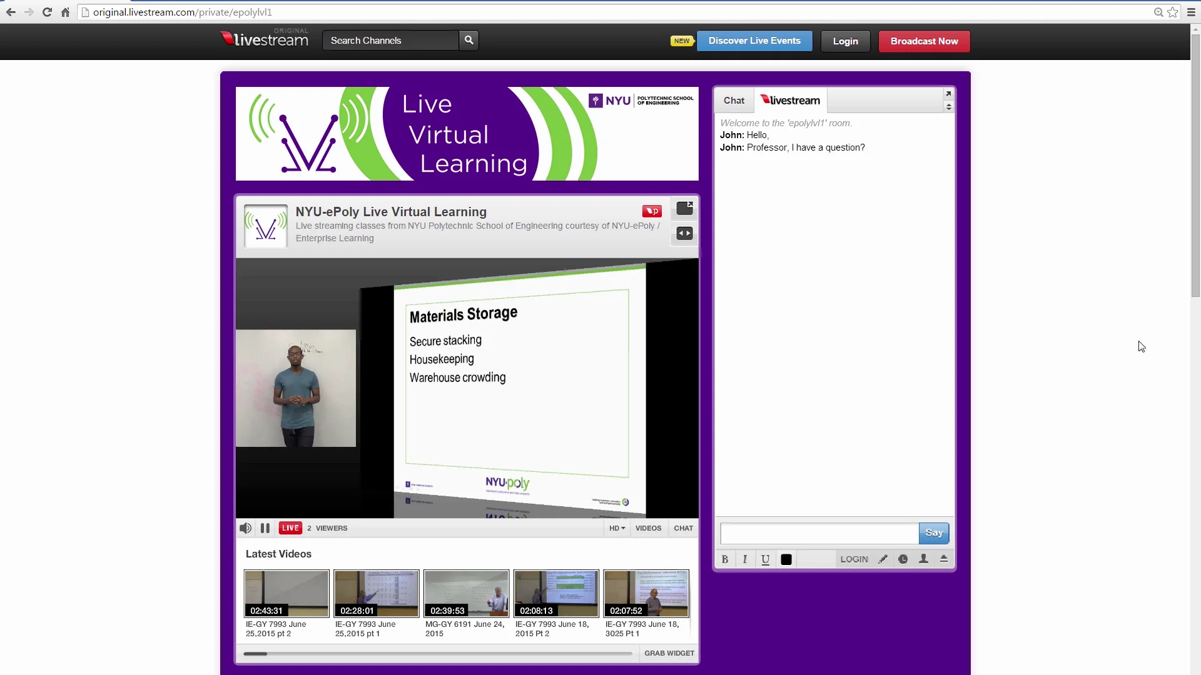
Task: Open IE-GY 7993 June 25 pt 2 video
Action: [x=286, y=593]
